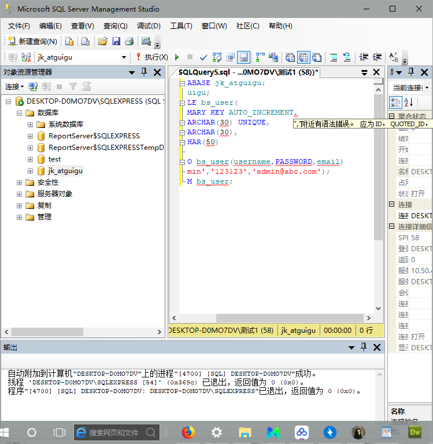
Task: Click the 新建查询(N) button
Action: (x=32, y=41)
